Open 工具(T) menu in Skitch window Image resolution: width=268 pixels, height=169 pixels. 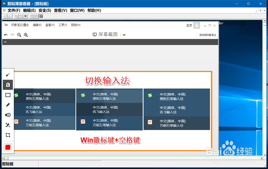[x=63, y=25]
